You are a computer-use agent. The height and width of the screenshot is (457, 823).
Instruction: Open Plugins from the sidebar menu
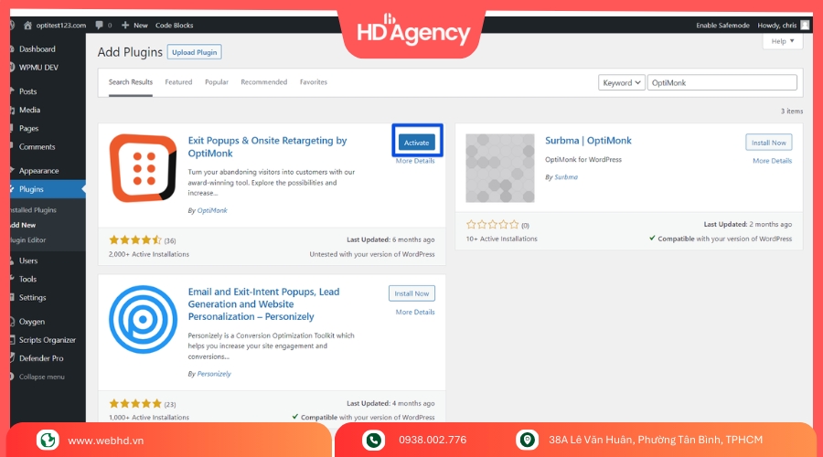(x=31, y=189)
